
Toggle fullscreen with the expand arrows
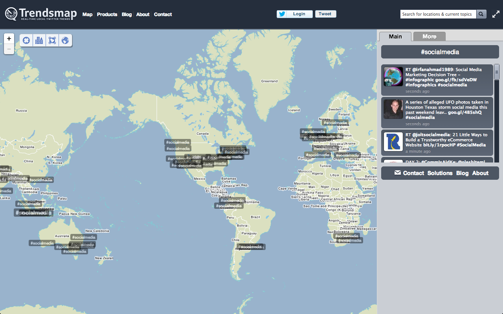(x=496, y=14)
